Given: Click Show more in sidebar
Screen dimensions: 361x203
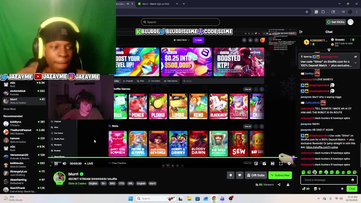Looking at the screenshot, I should (x=10, y=109).
